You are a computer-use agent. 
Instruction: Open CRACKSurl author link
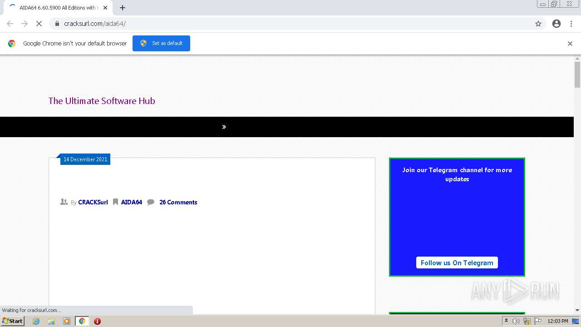93,202
